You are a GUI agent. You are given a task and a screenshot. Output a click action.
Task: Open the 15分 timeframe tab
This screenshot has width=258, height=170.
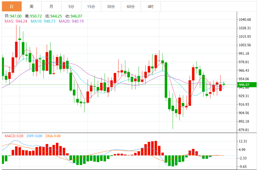(91, 7)
